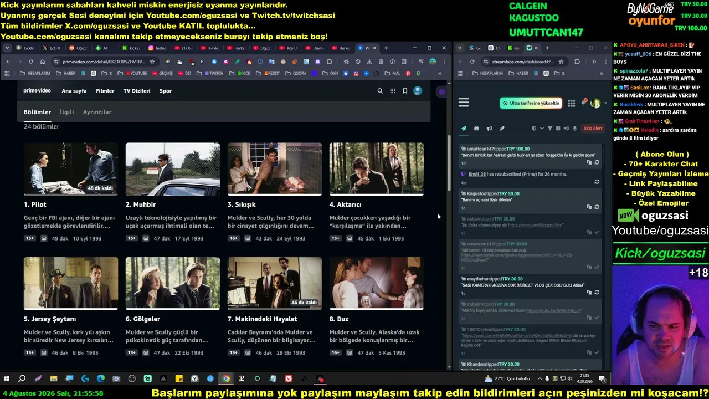Open the Spor menu item

tap(166, 91)
